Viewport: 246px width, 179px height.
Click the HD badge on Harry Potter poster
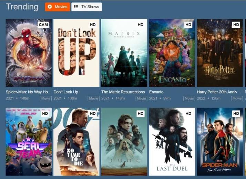tap(236, 25)
